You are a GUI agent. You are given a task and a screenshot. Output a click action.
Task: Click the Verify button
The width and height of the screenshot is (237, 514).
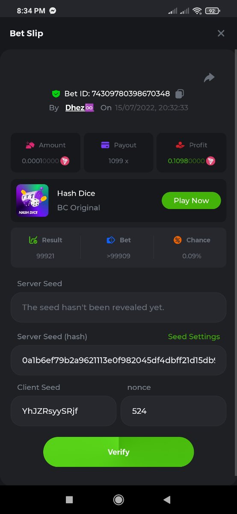[118, 452]
